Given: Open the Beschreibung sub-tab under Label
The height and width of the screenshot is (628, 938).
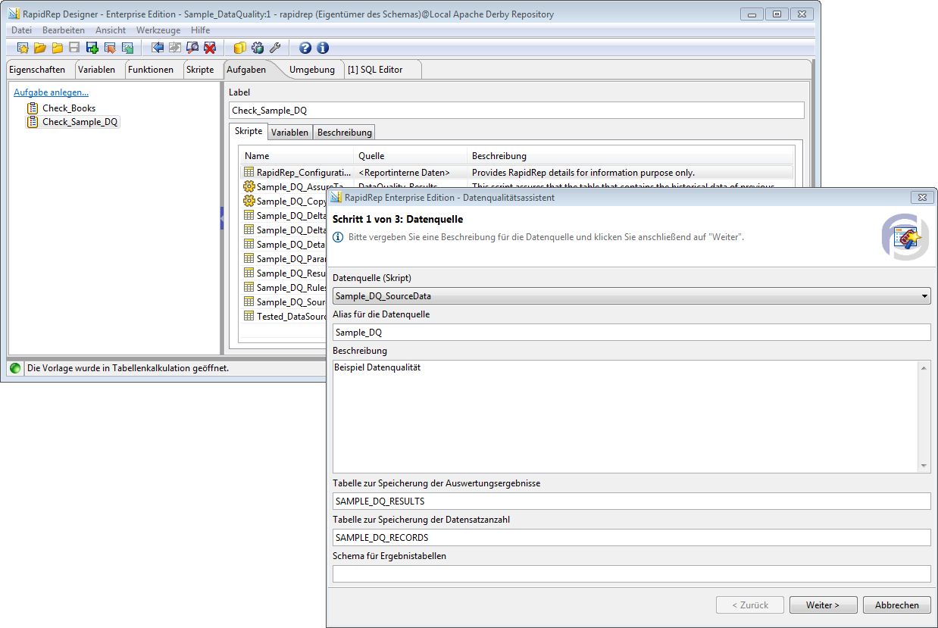Looking at the screenshot, I should [x=345, y=133].
